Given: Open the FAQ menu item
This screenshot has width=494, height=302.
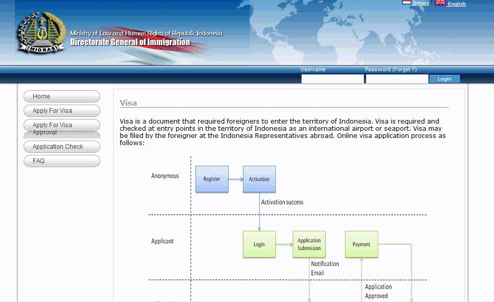Looking at the screenshot, I should (61, 161).
